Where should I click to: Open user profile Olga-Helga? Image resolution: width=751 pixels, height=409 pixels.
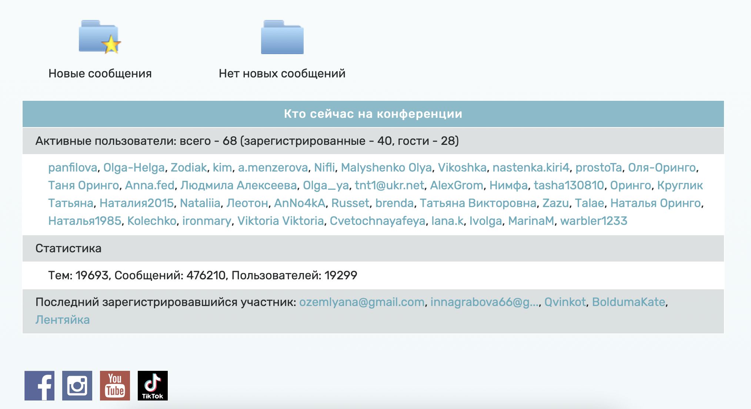[134, 167]
